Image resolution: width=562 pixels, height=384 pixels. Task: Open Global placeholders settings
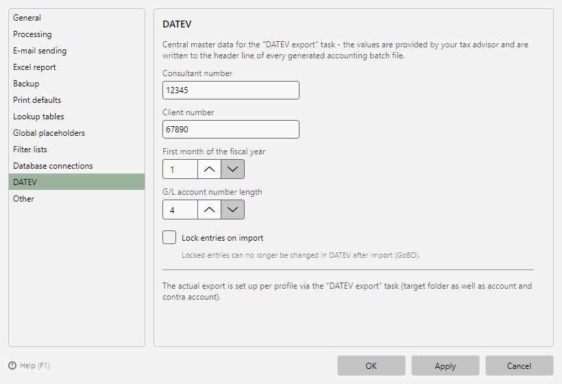[77, 133]
